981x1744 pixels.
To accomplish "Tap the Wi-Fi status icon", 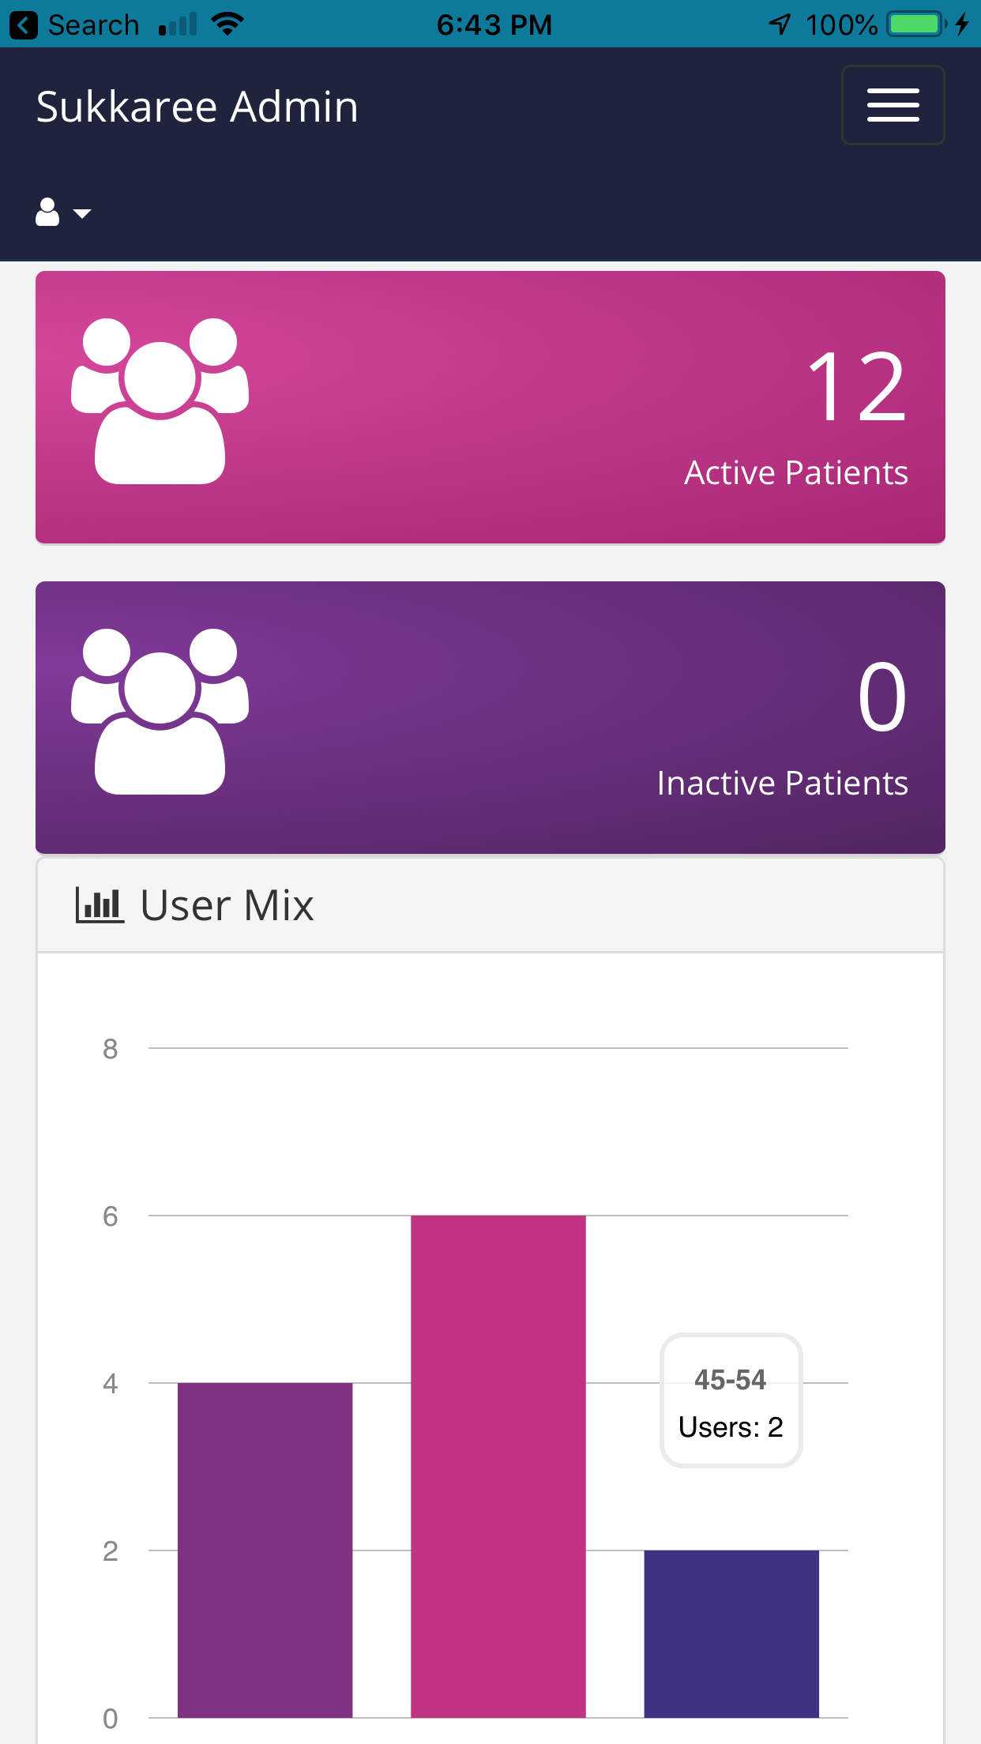I will click(x=227, y=24).
